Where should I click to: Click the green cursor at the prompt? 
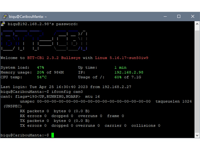point(53,135)
